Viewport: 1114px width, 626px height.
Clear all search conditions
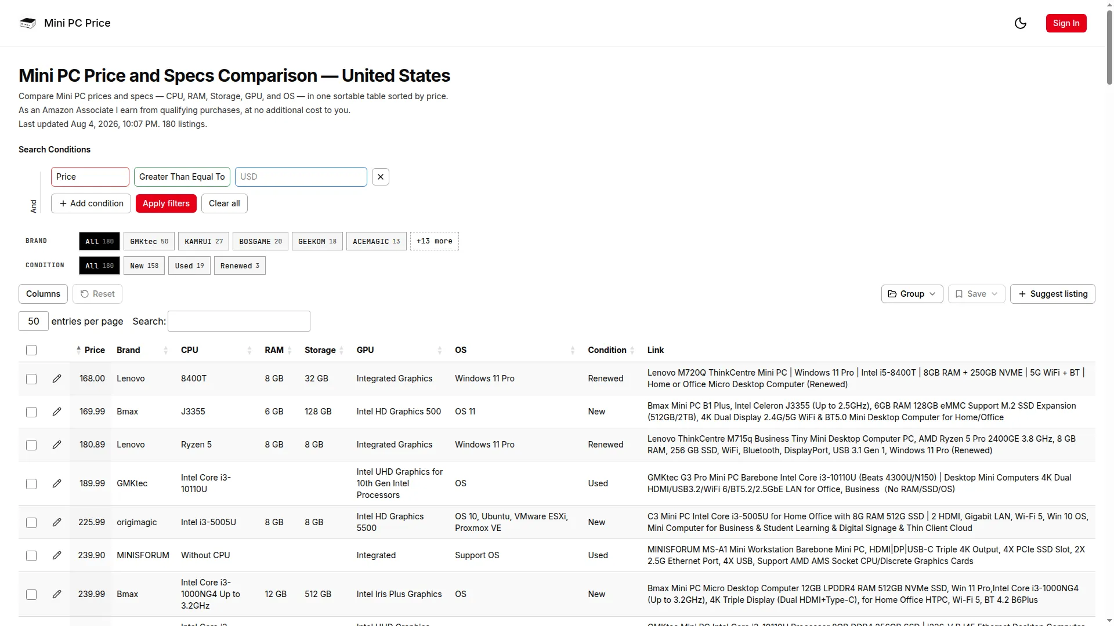225,203
